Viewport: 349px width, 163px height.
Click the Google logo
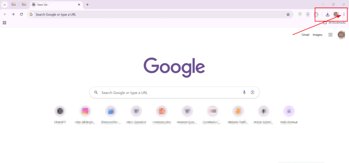coord(174,67)
